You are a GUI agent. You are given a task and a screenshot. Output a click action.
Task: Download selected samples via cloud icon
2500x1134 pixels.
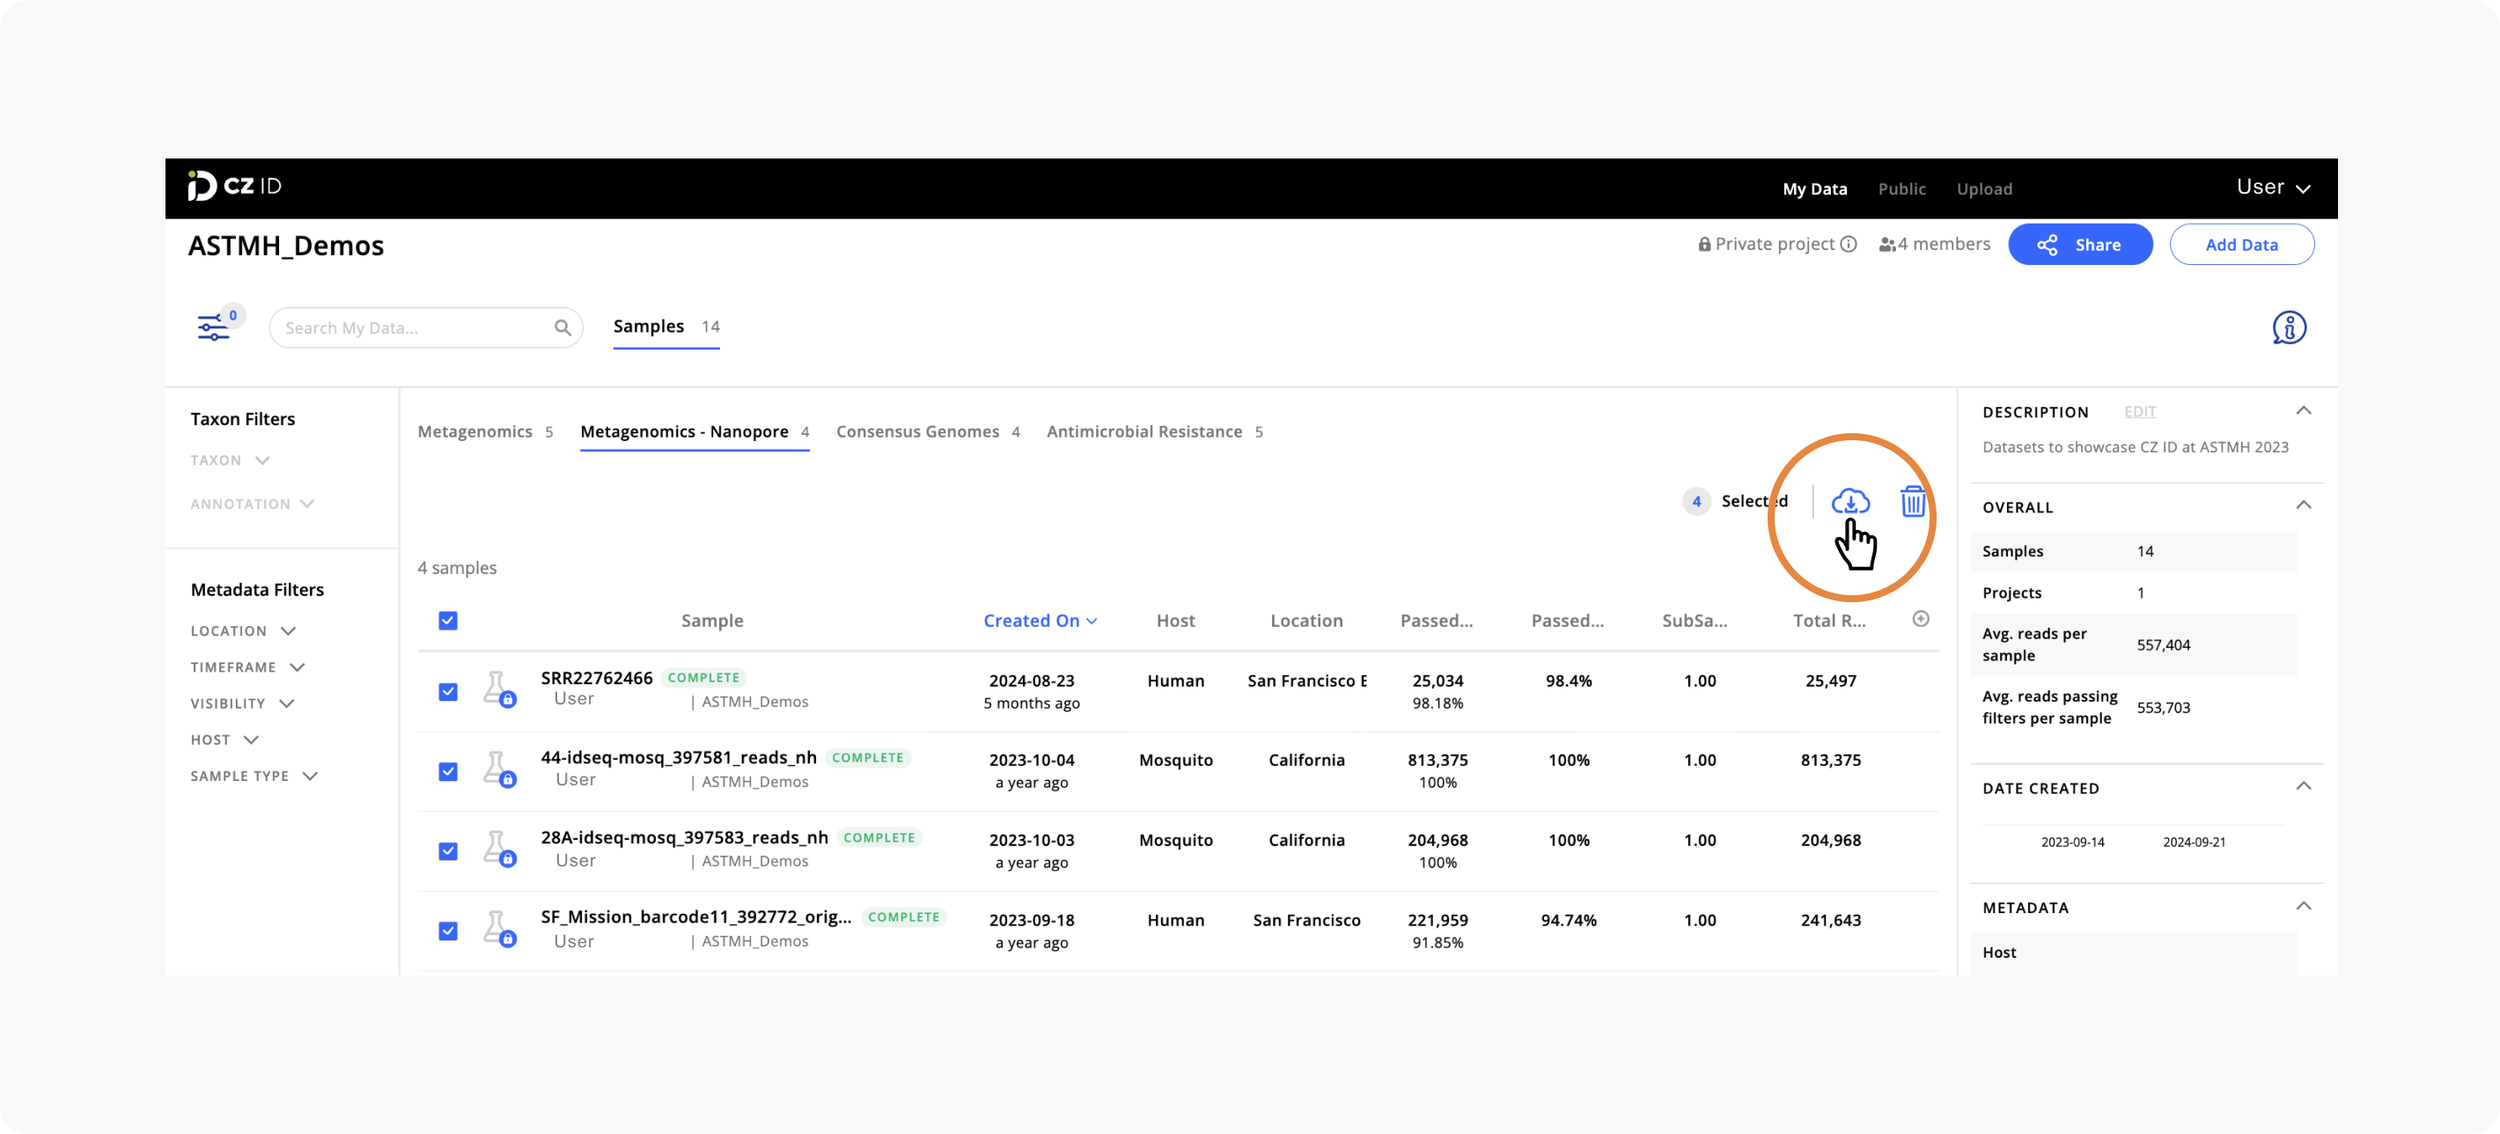pyautogui.click(x=1849, y=501)
